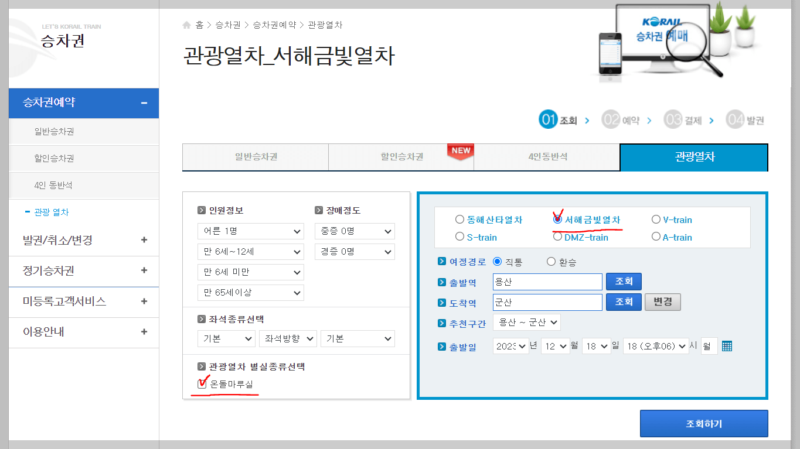
Task: Choose the 환승 route option
Action: [550, 261]
